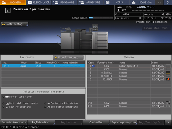Click the Nome utente column header
This screenshot has height=129, width=172.
(70, 63)
